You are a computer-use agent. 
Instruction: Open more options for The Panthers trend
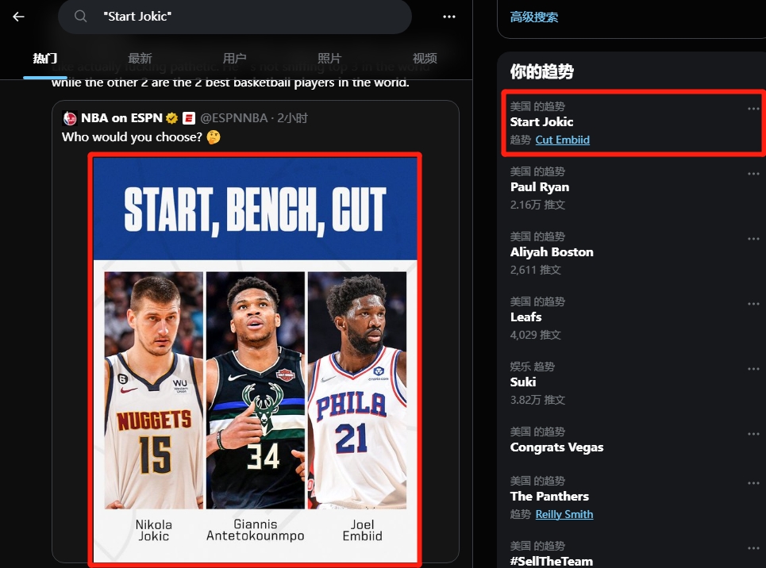(753, 483)
